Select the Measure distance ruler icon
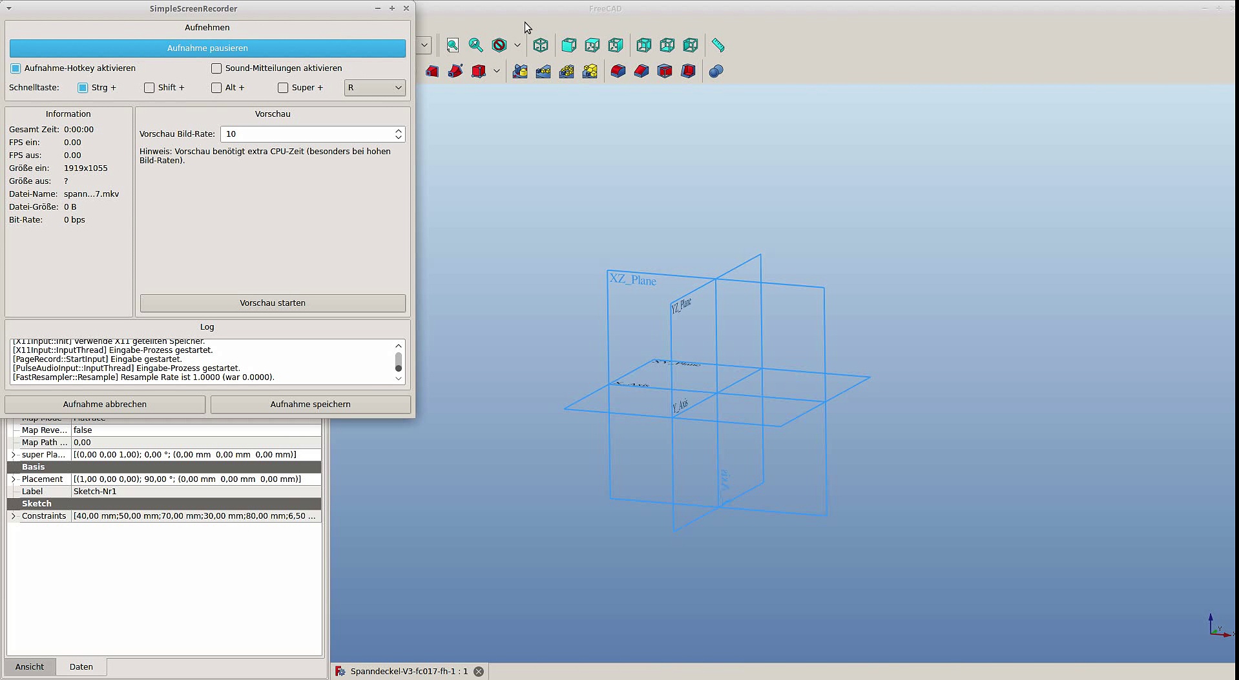The height and width of the screenshot is (680, 1239). pos(718,45)
